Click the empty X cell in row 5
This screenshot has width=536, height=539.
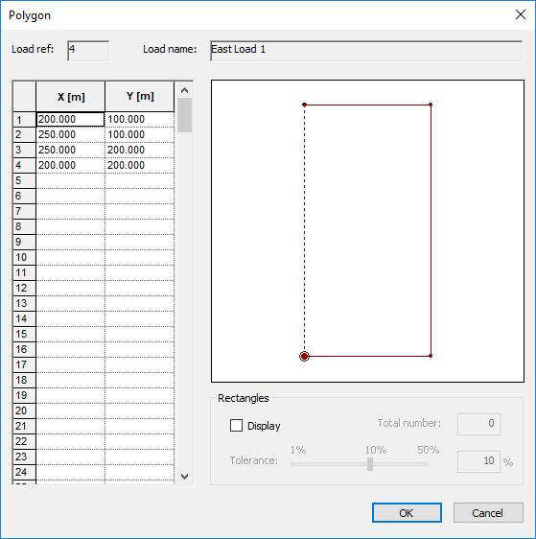(x=70, y=181)
